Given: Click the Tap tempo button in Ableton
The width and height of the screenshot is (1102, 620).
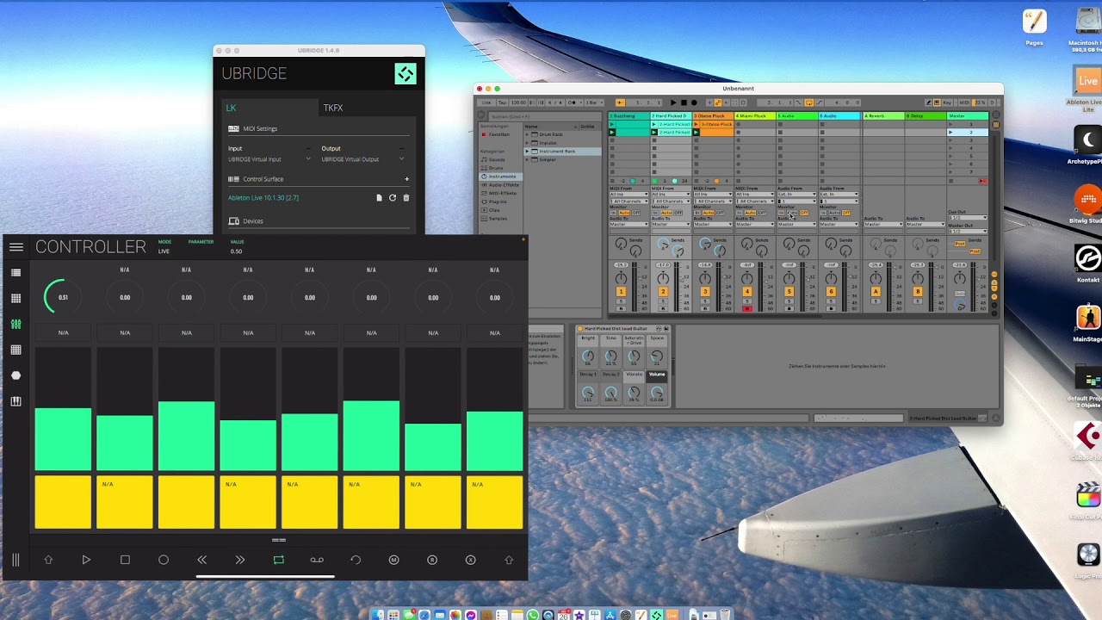Looking at the screenshot, I should point(502,102).
